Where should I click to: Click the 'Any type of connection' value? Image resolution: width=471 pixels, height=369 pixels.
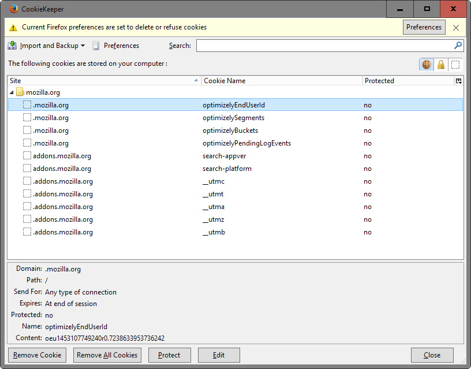click(80, 292)
